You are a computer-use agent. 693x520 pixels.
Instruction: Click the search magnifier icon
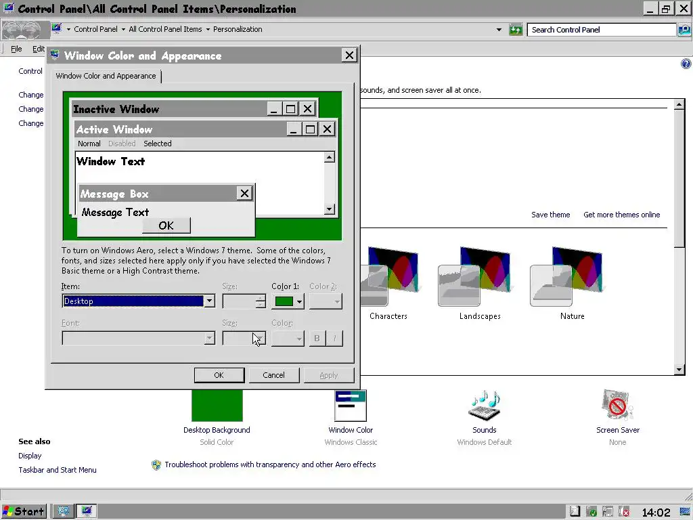point(684,30)
